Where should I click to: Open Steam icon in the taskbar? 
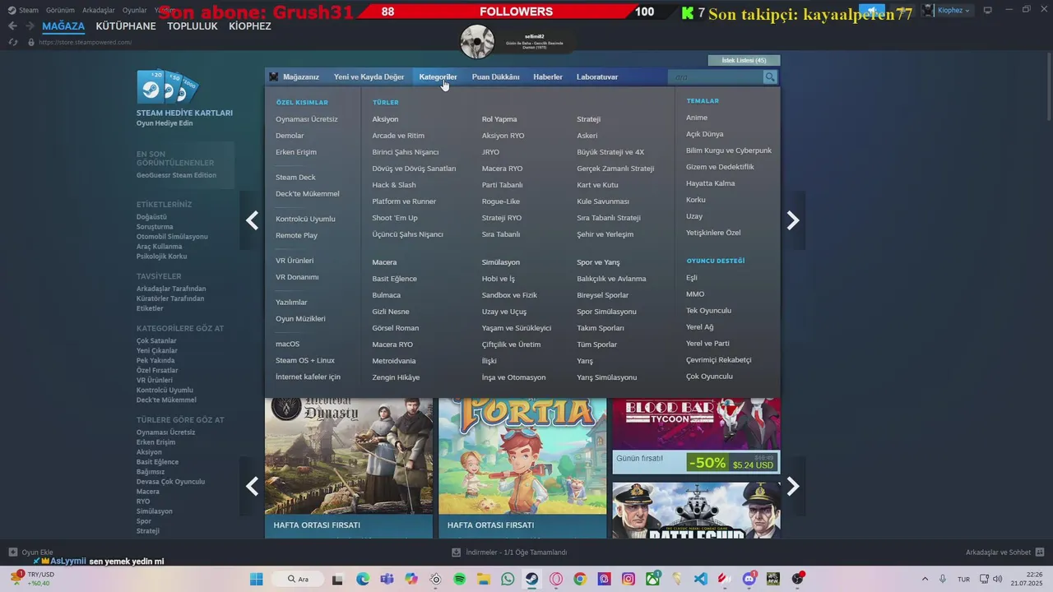[531, 579]
